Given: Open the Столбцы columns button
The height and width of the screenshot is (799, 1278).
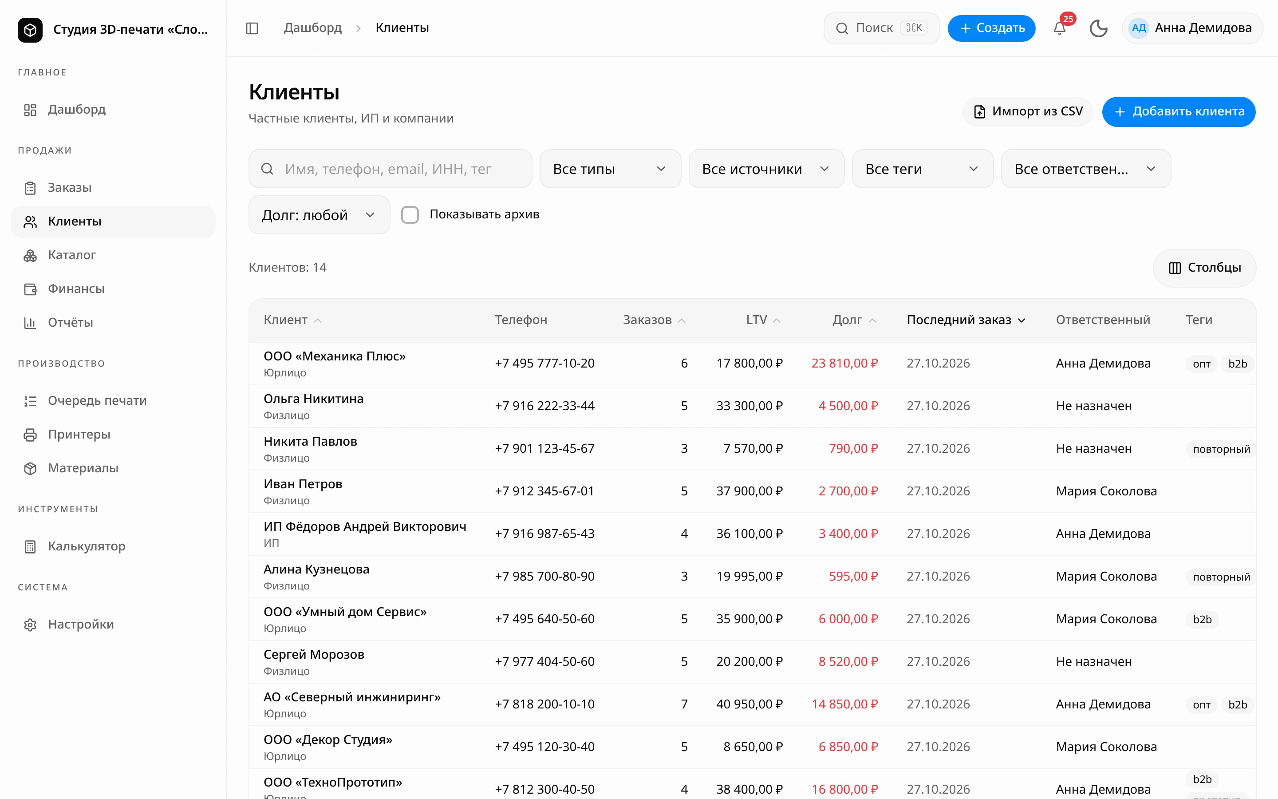Looking at the screenshot, I should click(1205, 268).
